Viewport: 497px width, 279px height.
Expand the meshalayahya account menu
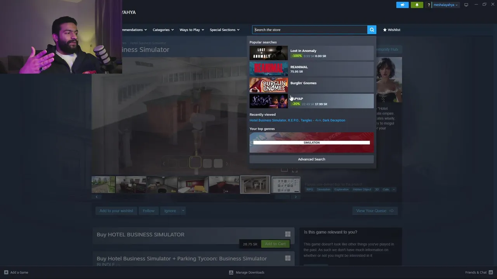tap(445, 5)
